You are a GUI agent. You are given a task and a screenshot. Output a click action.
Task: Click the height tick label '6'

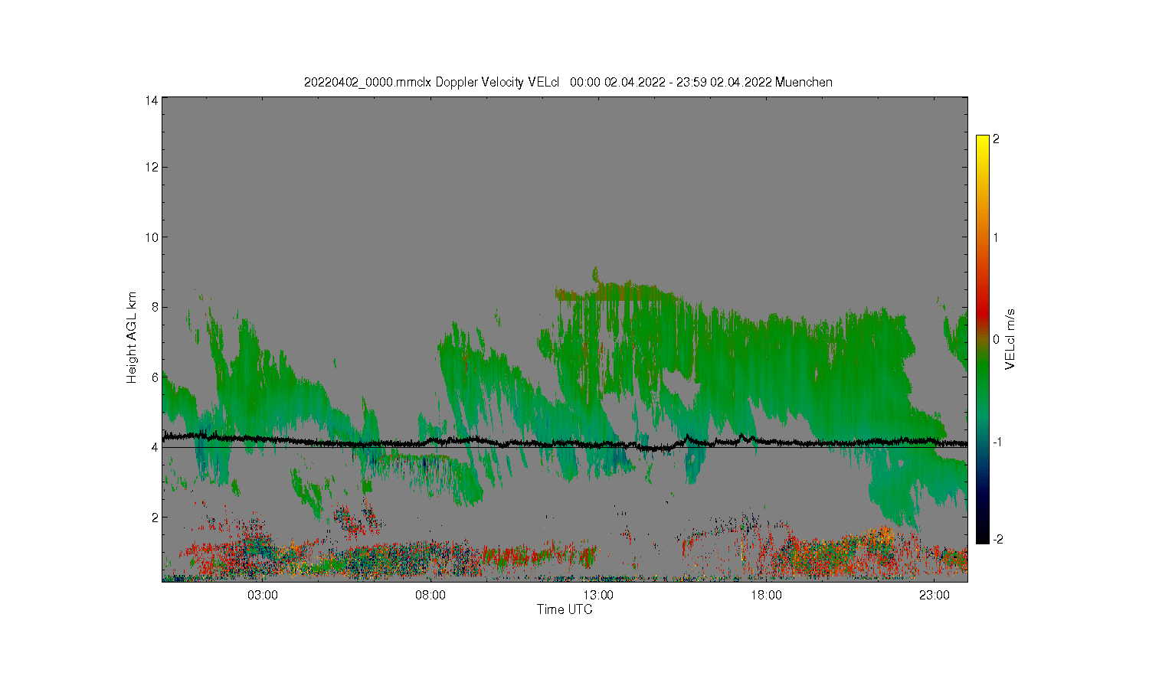click(x=155, y=377)
